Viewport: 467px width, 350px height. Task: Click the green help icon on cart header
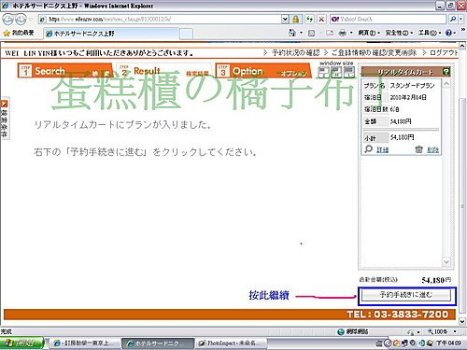(446, 72)
